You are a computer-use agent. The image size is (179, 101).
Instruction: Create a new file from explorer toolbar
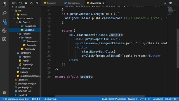(x=20, y=3)
